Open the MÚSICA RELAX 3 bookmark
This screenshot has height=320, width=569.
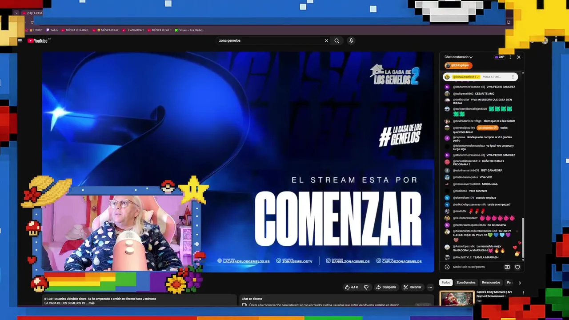click(159, 30)
